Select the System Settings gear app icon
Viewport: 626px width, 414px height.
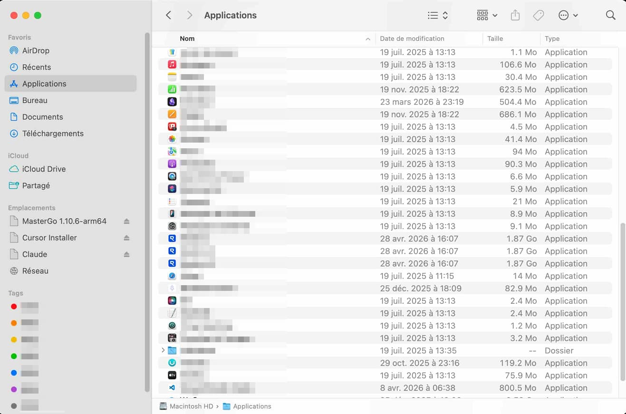[x=172, y=226]
